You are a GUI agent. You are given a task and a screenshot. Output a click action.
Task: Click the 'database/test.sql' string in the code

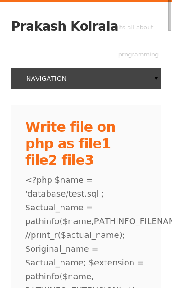[x=65, y=194]
